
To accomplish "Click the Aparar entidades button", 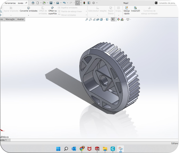I will [x=11, y=9].
